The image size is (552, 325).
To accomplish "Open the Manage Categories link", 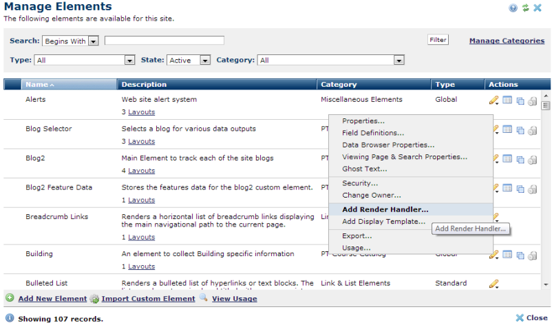I will pyautogui.click(x=507, y=41).
